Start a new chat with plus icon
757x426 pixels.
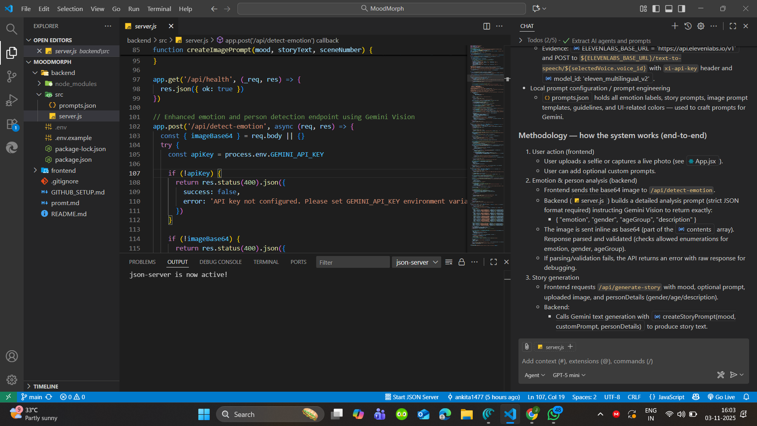(675, 26)
